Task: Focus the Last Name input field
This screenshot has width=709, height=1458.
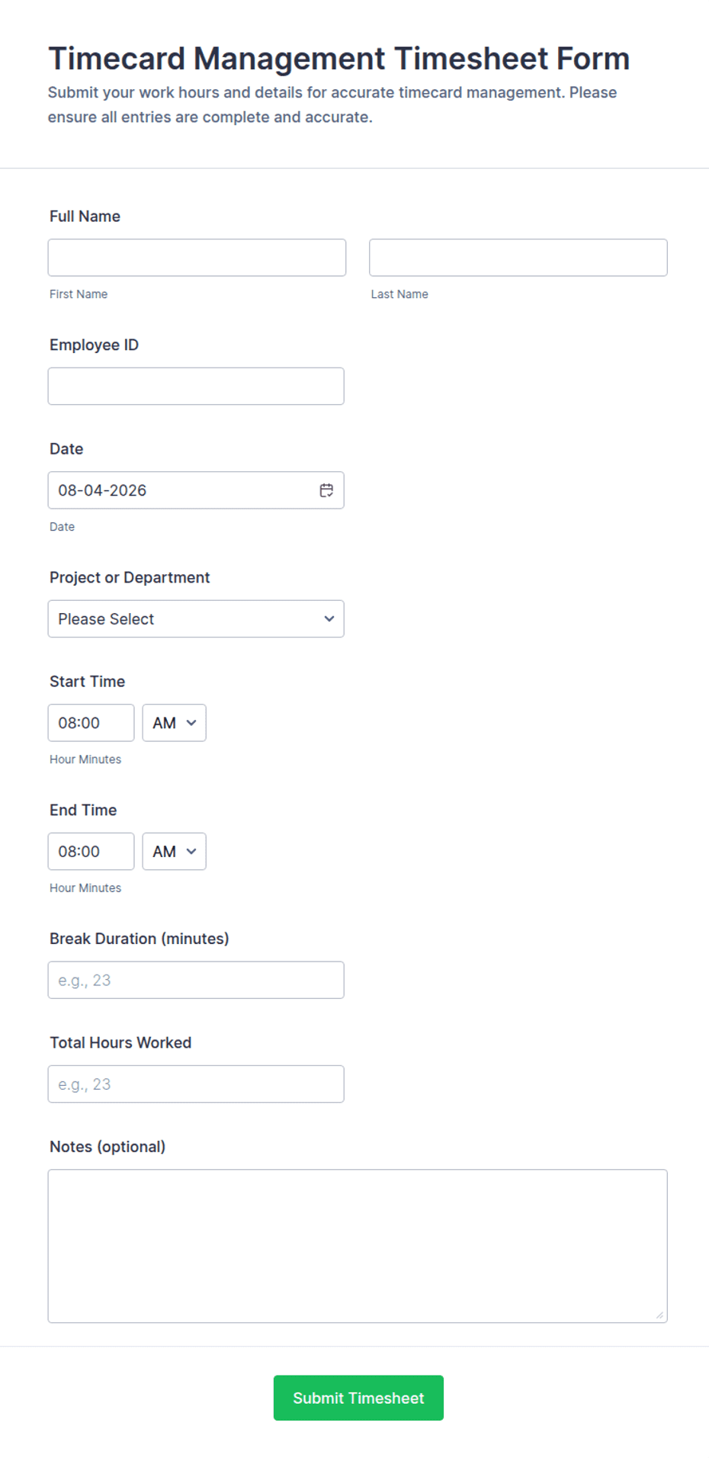Action: [518, 258]
